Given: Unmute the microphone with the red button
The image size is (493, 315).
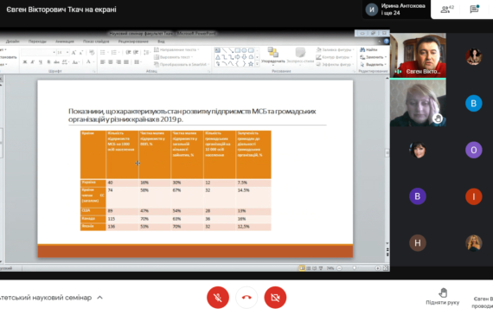Looking at the screenshot, I should click(218, 298).
